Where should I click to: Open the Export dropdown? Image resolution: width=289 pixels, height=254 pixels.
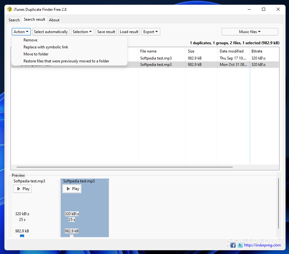tap(151, 32)
